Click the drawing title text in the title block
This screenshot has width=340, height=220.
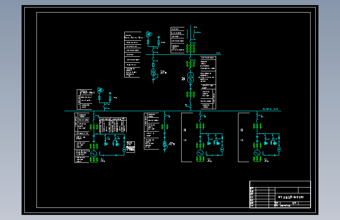tap(291, 197)
